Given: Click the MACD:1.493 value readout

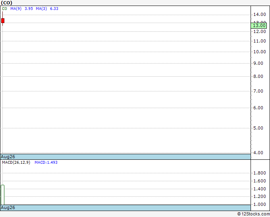Looking at the screenshot, I should (x=46, y=163).
